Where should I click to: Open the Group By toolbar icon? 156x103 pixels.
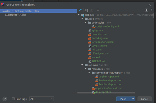(87, 10)
